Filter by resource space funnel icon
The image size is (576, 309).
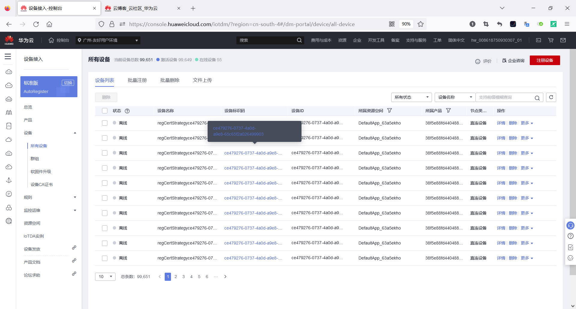389,111
